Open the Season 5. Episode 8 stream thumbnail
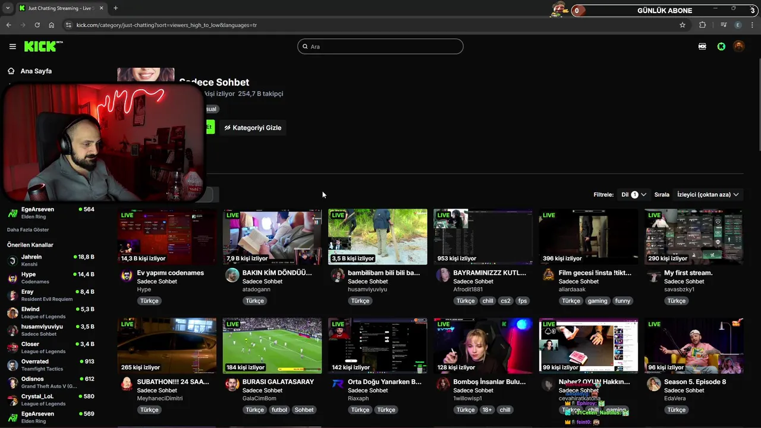 pos(694,345)
